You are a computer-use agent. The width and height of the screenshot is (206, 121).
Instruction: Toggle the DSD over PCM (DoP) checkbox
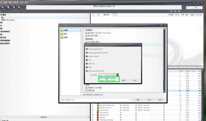click(x=87, y=71)
